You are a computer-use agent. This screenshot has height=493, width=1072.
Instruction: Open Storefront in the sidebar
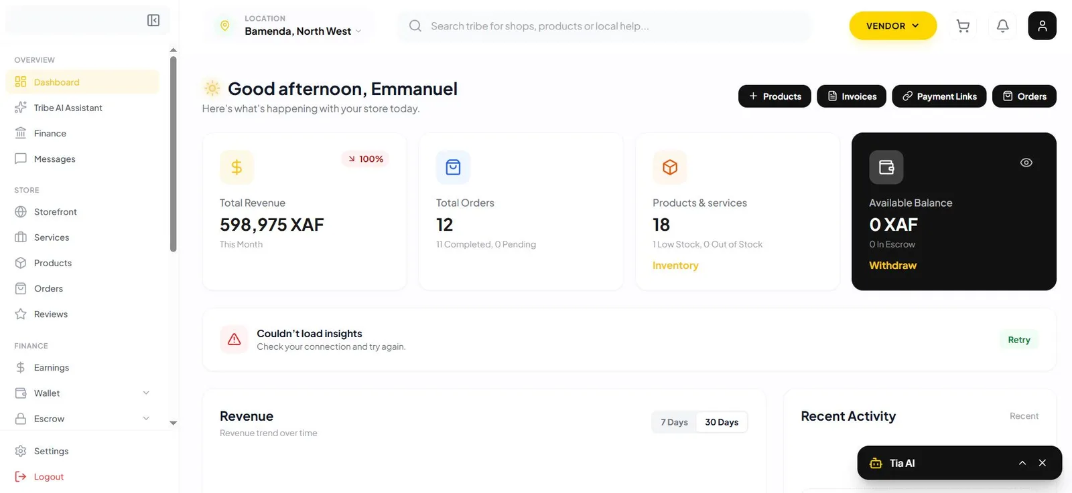82,211
